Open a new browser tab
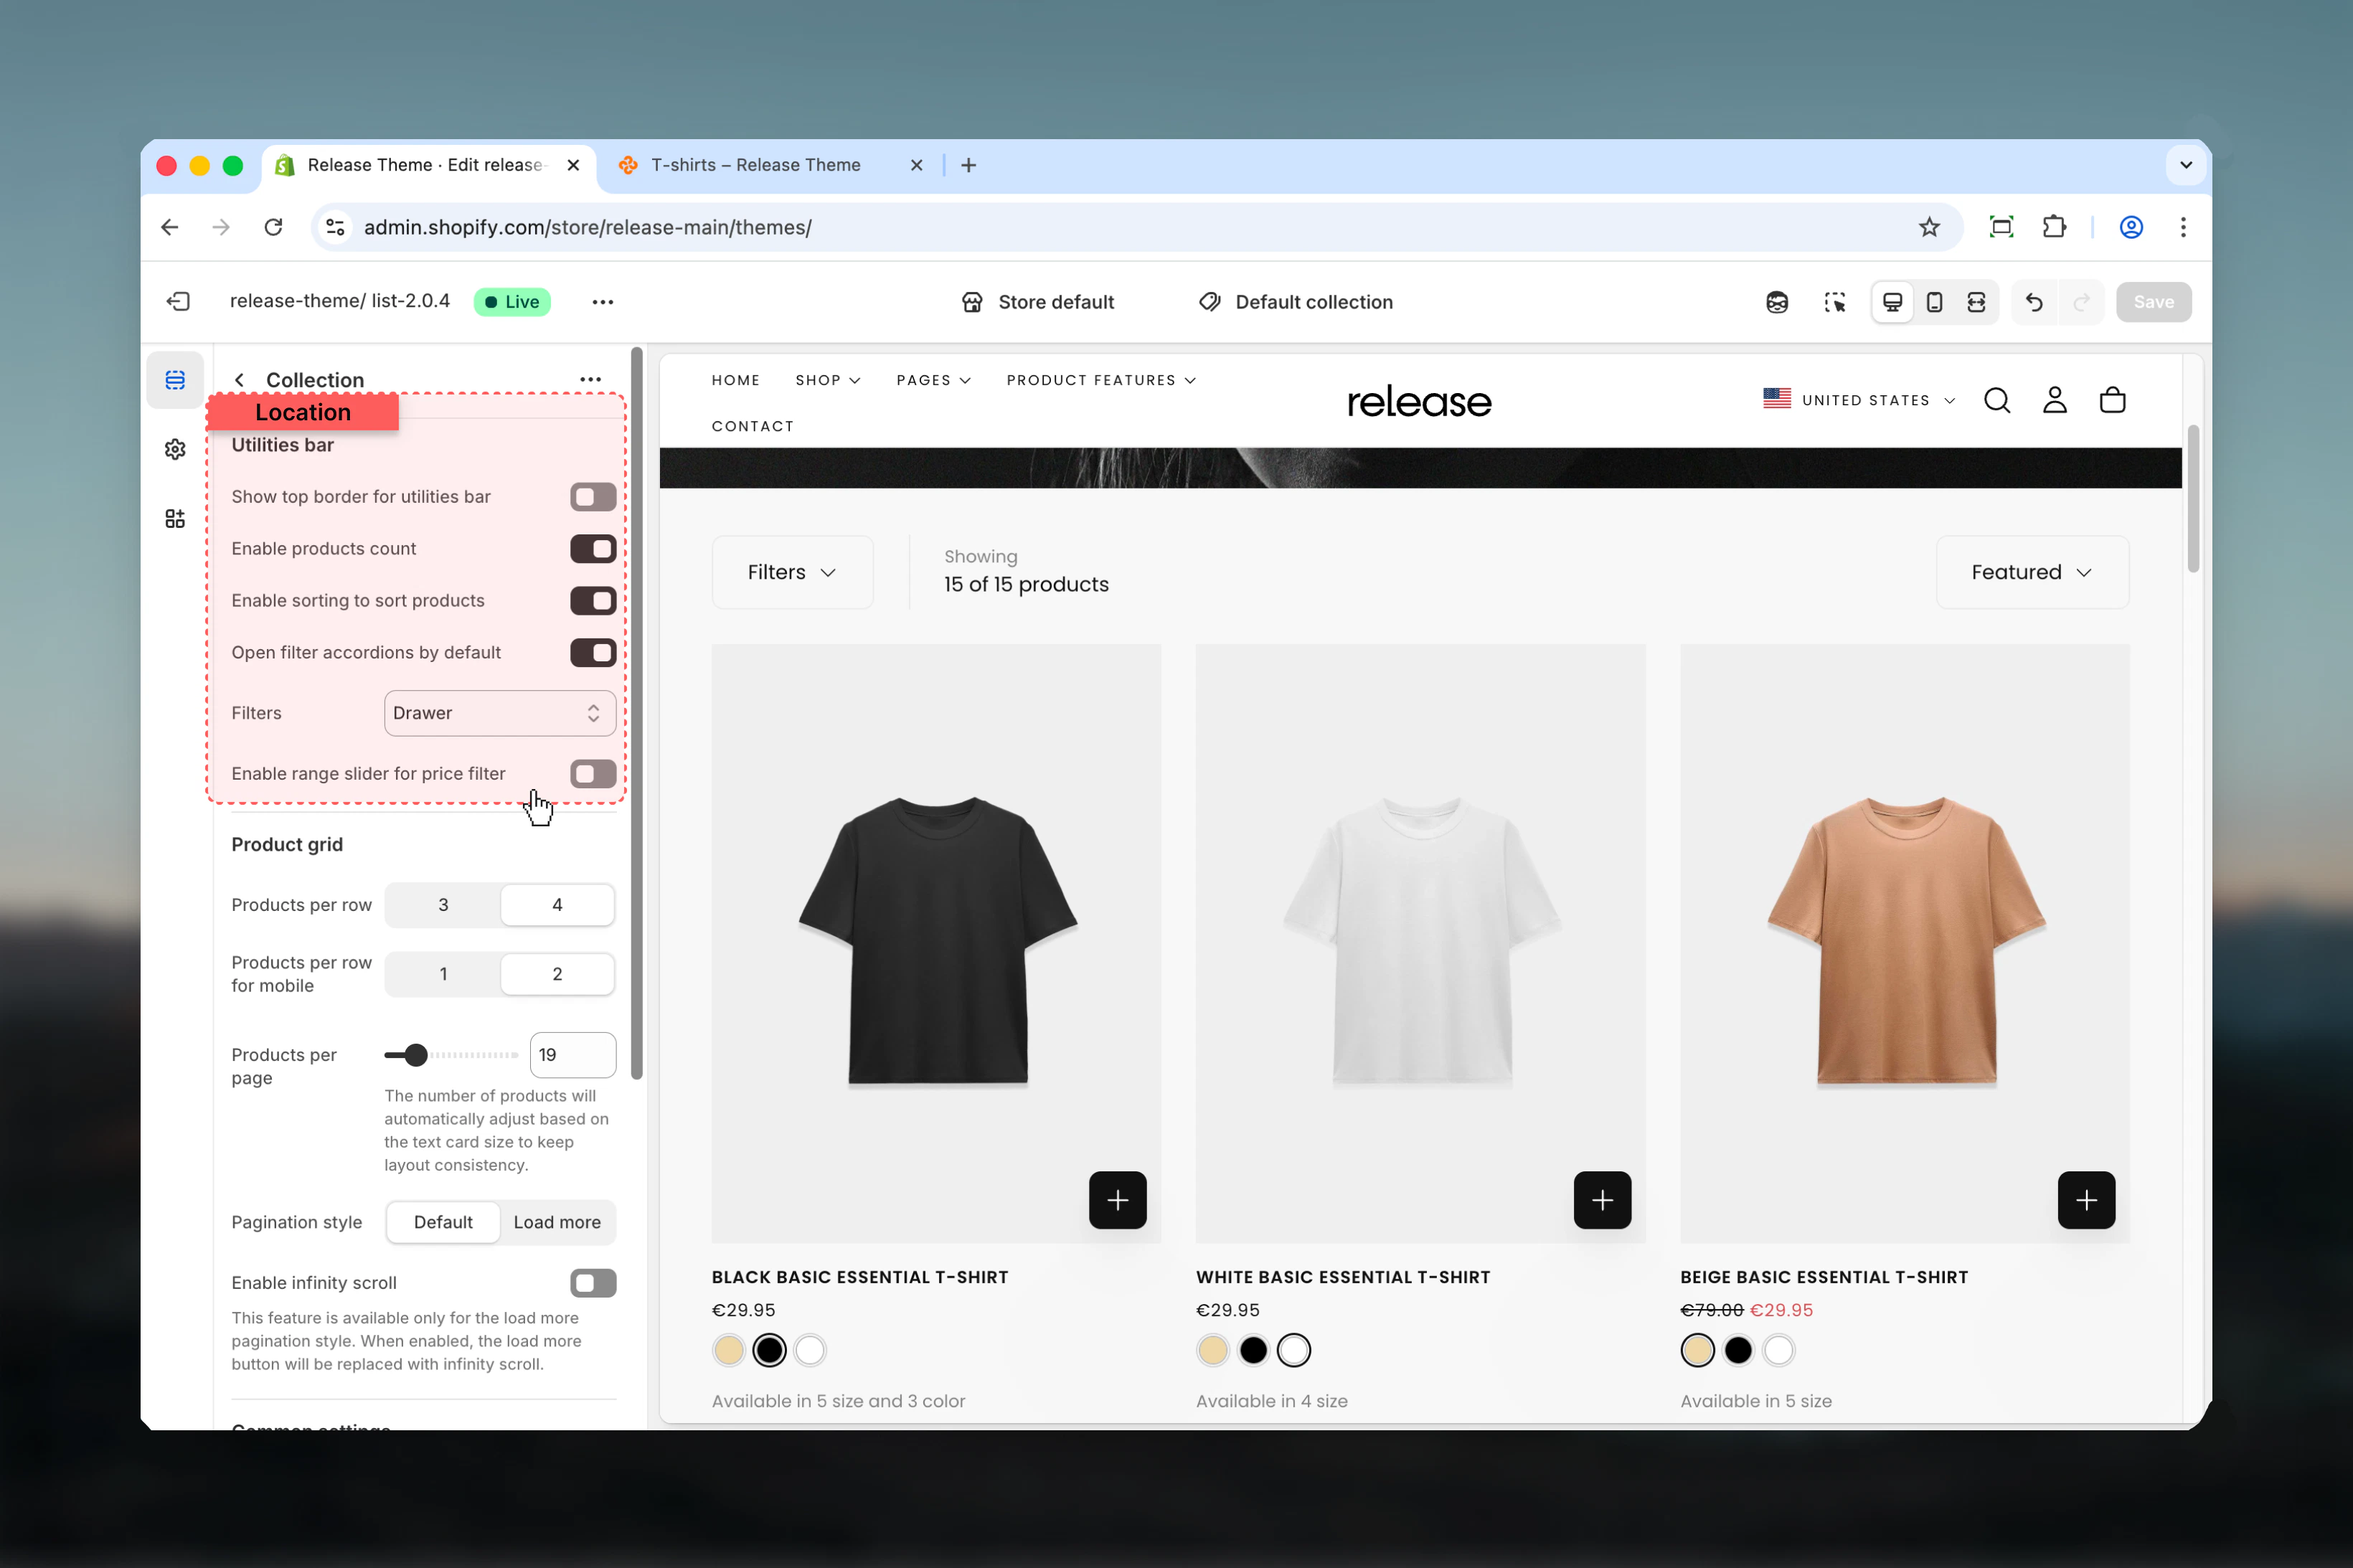 pyautogui.click(x=968, y=165)
